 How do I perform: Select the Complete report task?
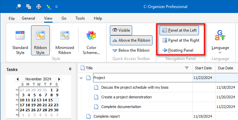(x=106, y=117)
